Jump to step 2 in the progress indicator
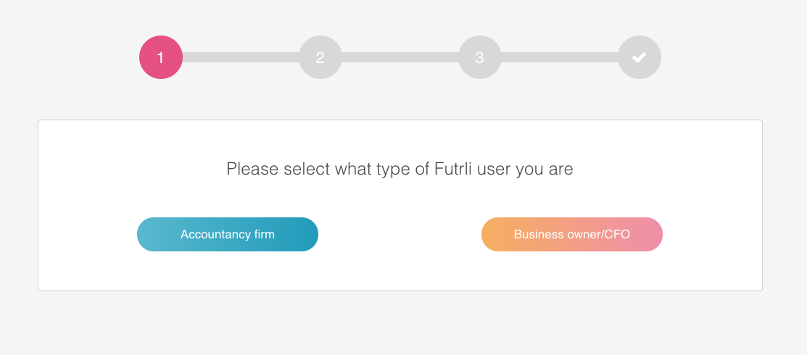Screen dimensions: 807x355 tap(320, 57)
